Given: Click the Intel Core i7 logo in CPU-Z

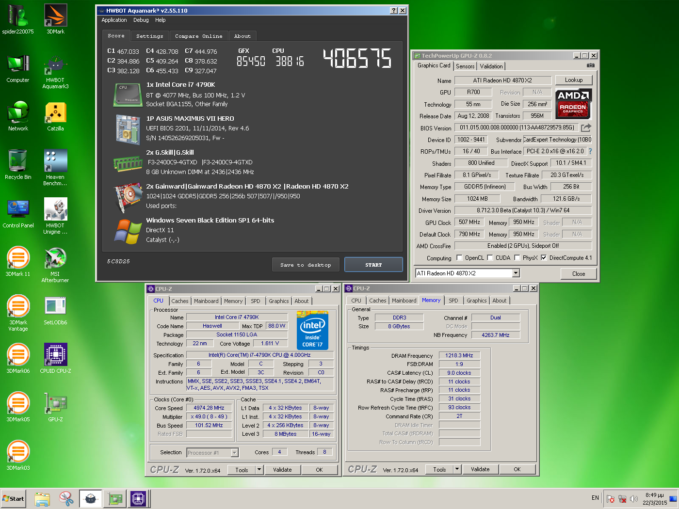Looking at the screenshot, I should pos(312,331).
